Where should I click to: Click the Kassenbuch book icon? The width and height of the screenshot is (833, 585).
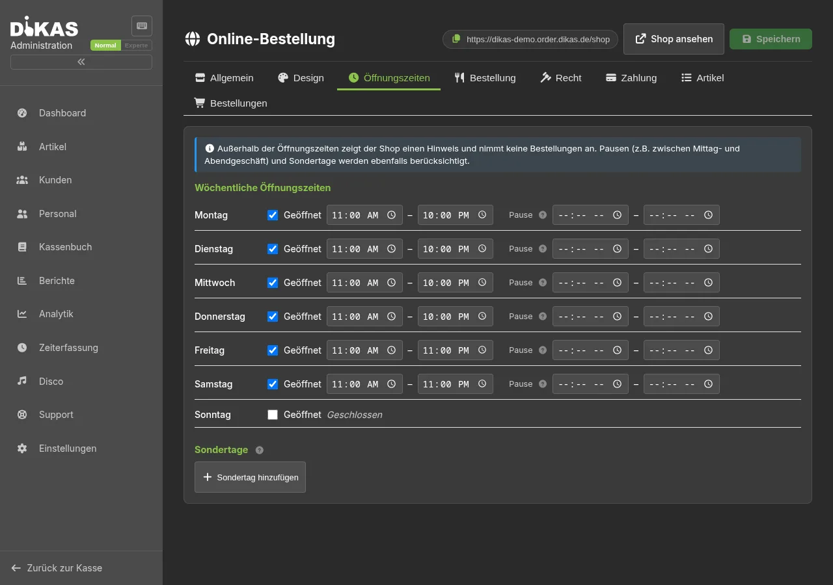(x=22, y=247)
